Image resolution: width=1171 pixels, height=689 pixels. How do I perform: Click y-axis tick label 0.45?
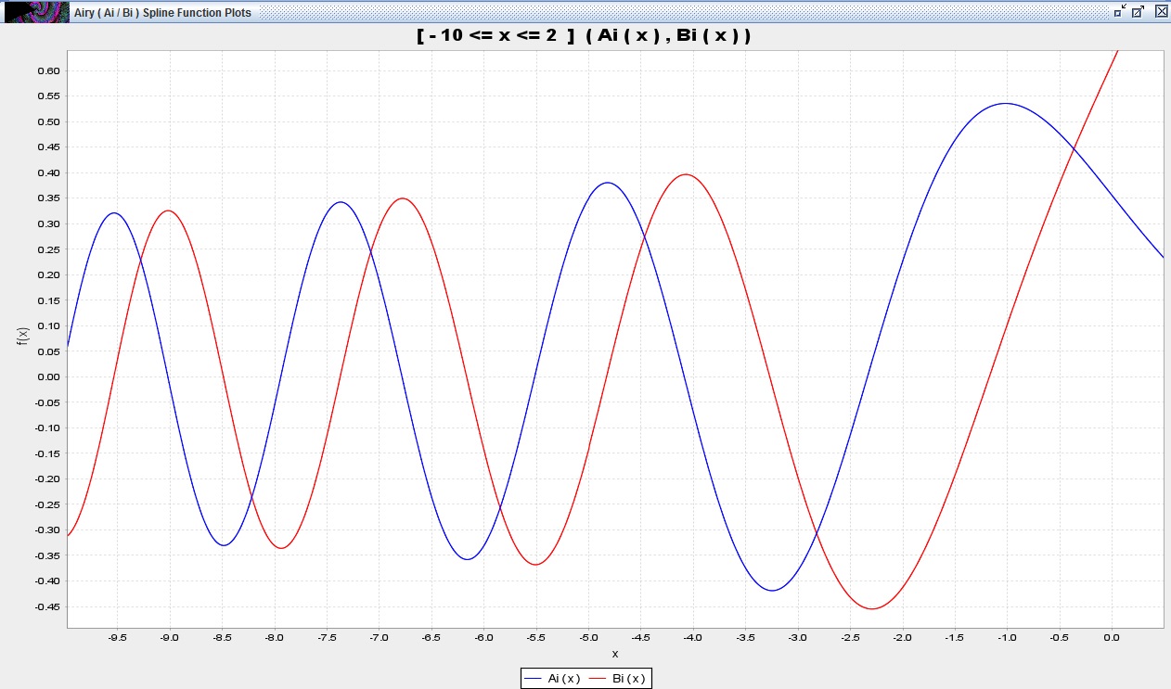pyautogui.click(x=49, y=147)
